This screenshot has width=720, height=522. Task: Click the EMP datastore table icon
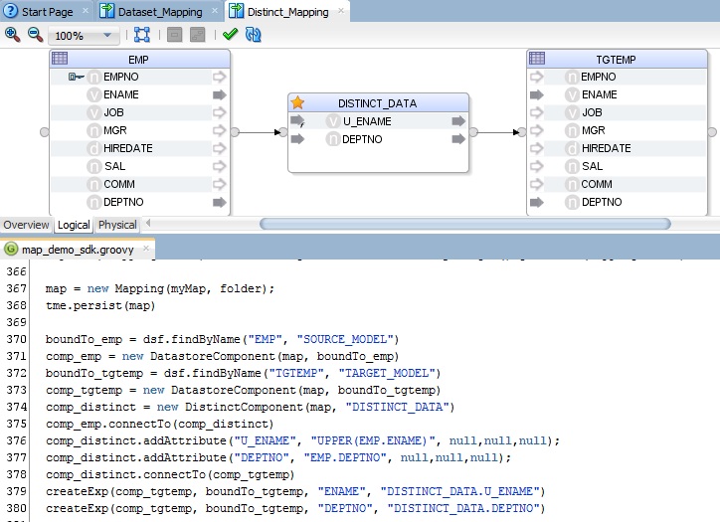point(59,59)
